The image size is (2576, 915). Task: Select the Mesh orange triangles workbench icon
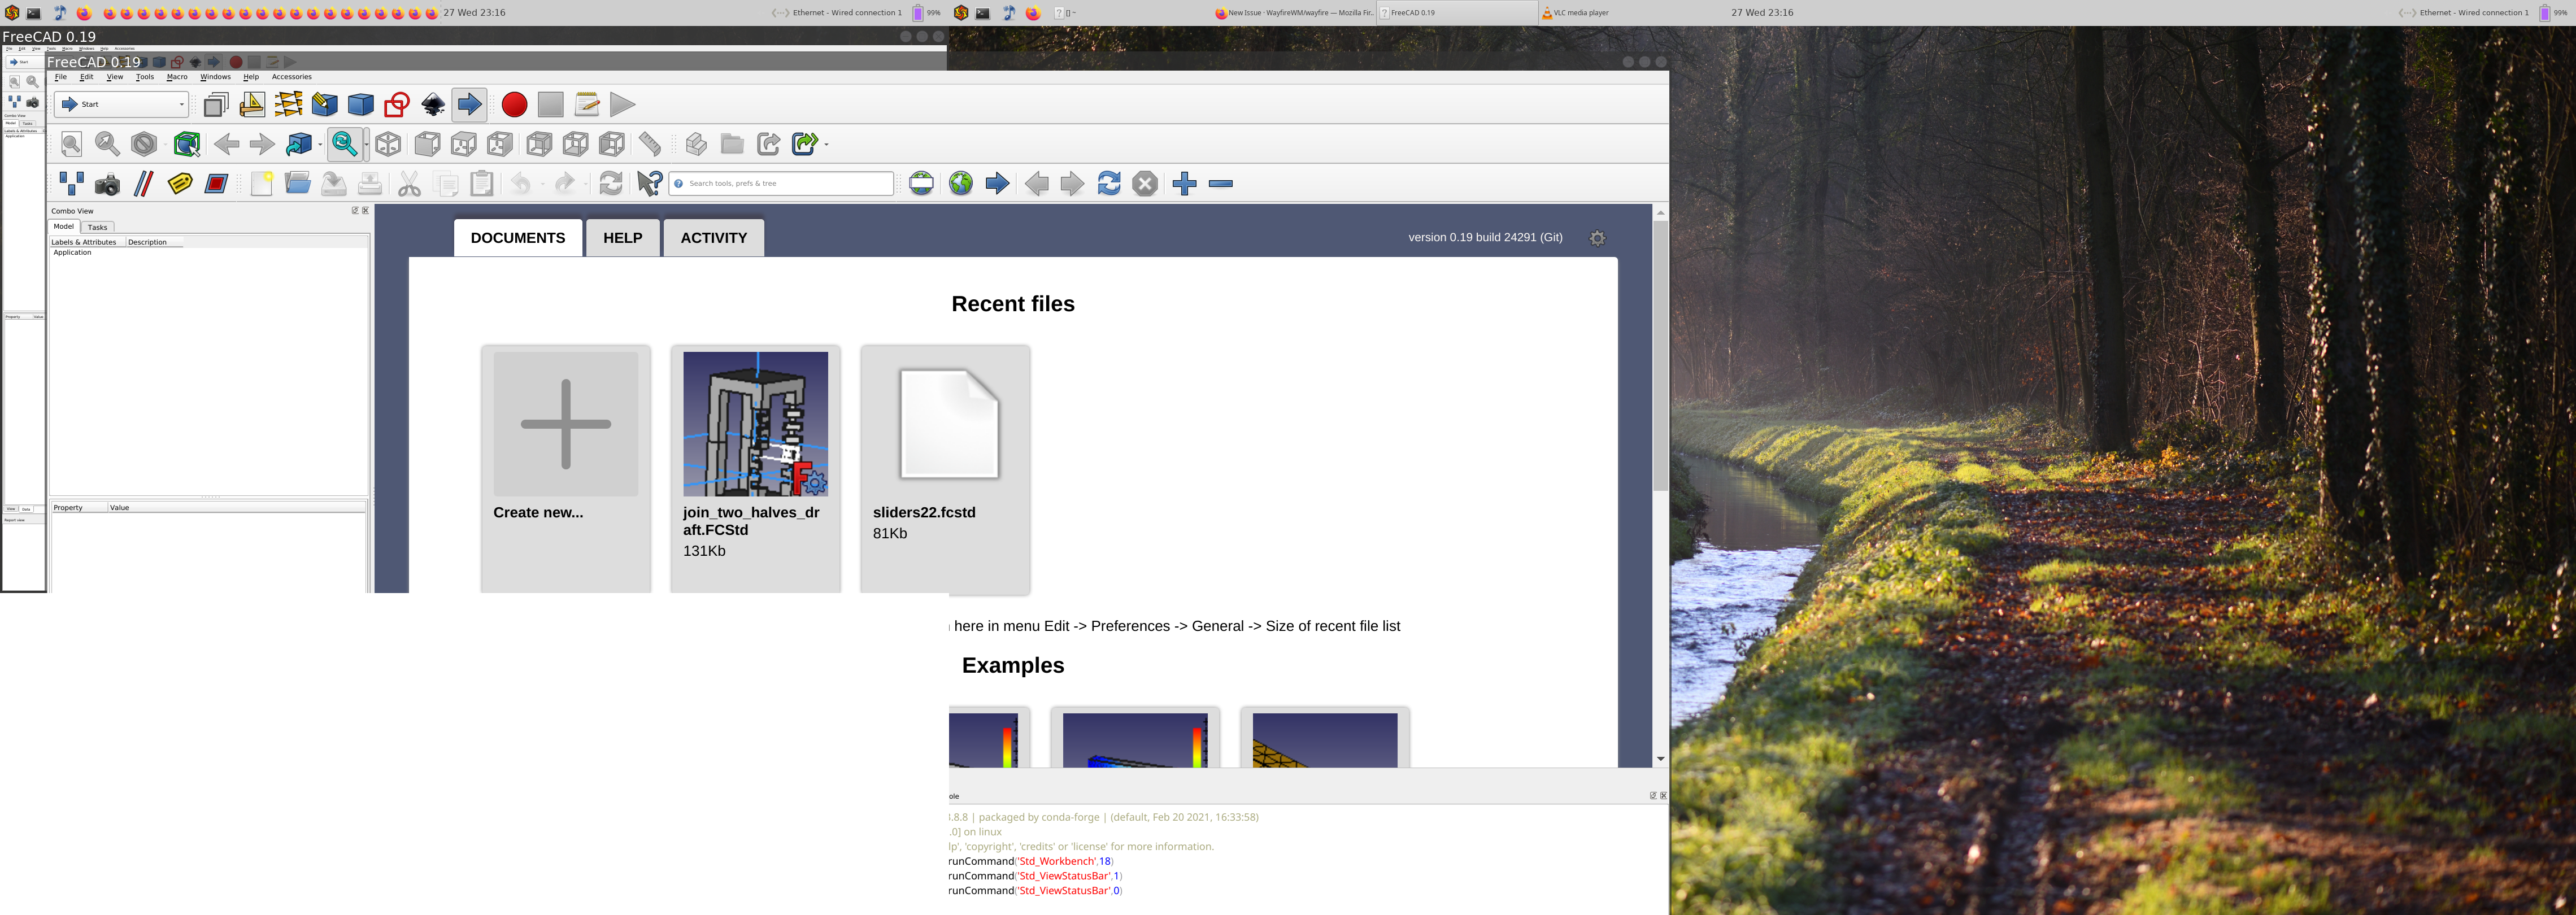(x=288, y=104)
